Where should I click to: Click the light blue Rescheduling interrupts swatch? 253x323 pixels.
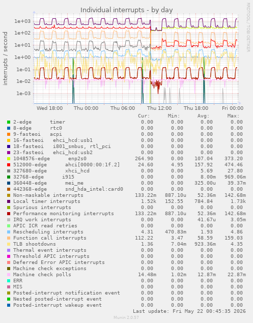coord(9,232)
